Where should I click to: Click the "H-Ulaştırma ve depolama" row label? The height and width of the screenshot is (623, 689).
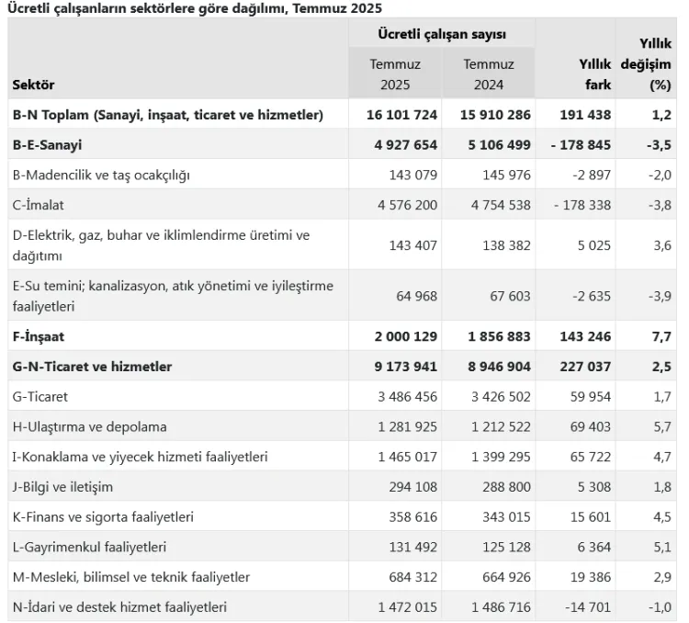89,427
